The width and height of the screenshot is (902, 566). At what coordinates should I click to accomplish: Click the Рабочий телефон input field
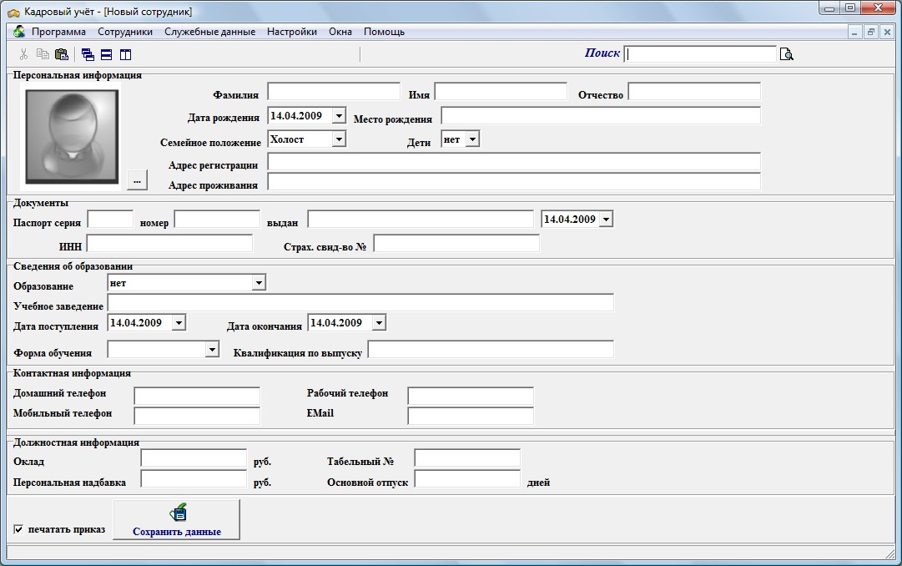tap(471, 396)
